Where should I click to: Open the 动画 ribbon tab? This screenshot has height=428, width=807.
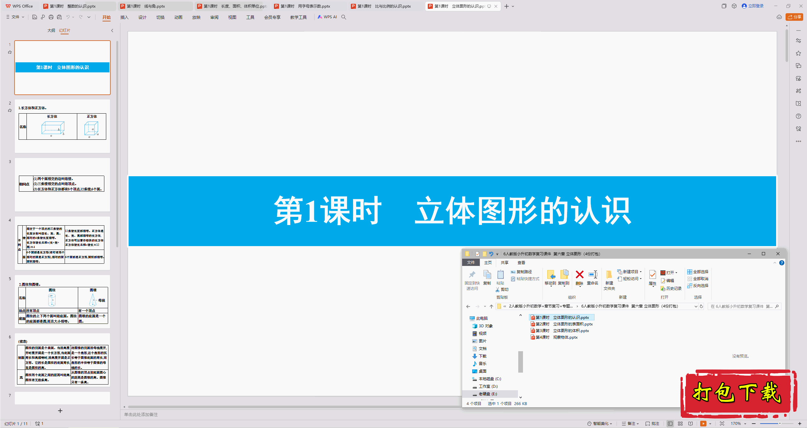(178, 17)
